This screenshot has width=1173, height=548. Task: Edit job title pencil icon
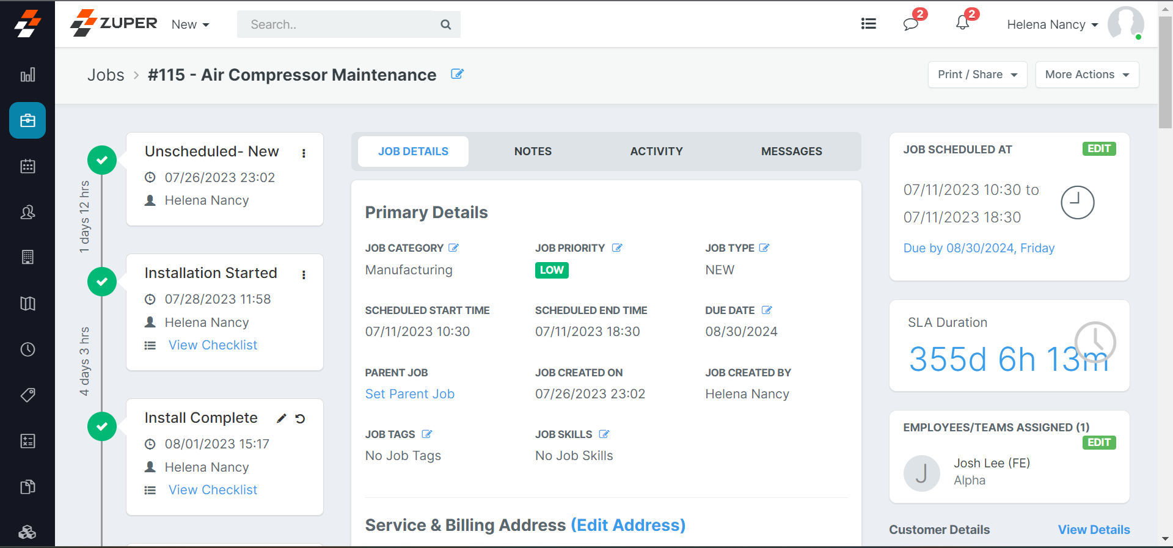click(x=457, y=74)
